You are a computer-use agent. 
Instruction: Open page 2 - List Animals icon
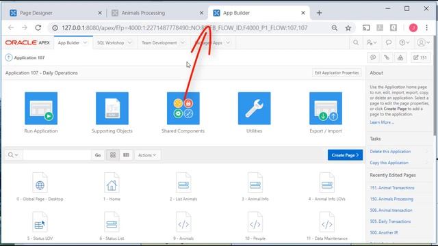pyautogui.click(x=183, y=183)
